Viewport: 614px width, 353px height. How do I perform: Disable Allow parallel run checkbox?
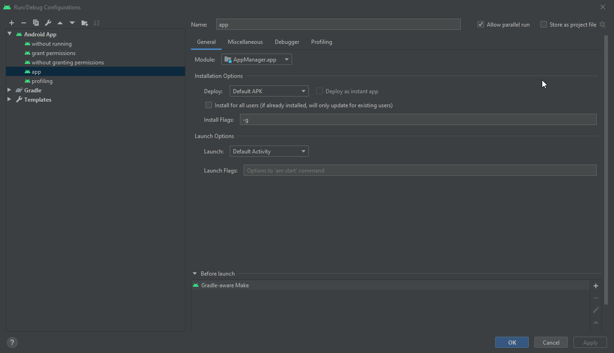click(x=481, y=25)
